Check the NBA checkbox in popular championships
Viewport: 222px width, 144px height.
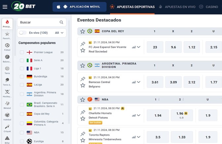[x=22, y=132]
